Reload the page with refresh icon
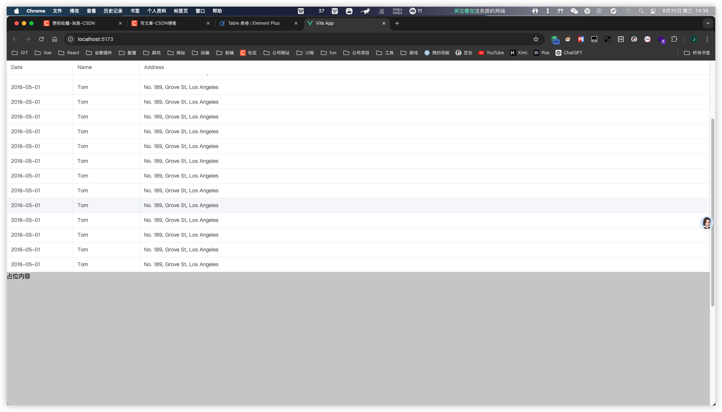 [x=41, y=39]
